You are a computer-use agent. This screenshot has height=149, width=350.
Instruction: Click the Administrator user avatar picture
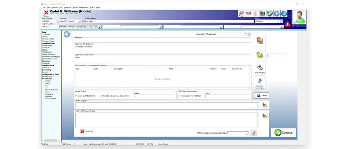click(299, 17)
